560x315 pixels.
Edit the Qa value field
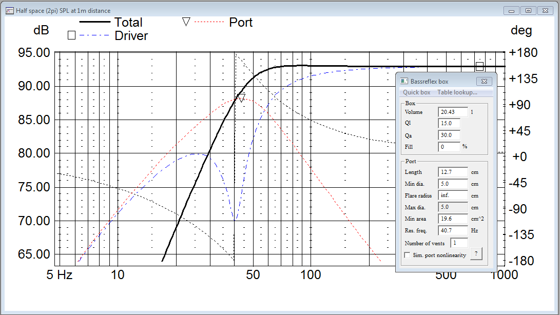click(x=449, y=135)
